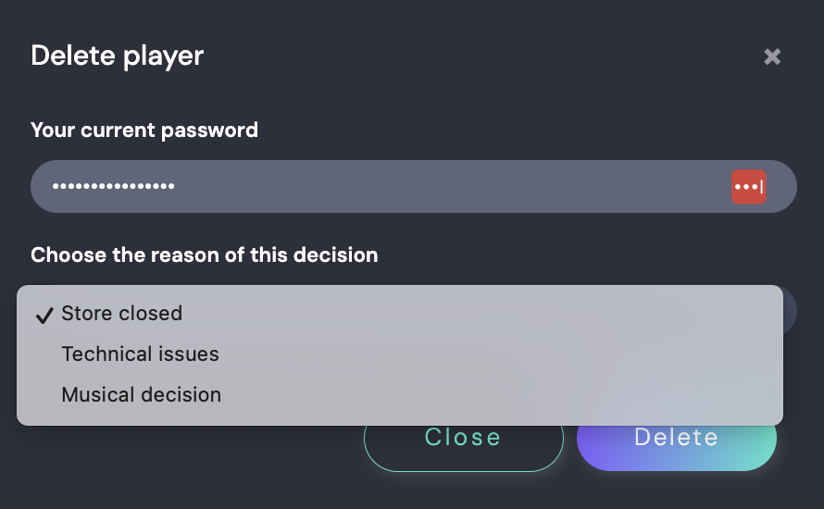Click the Choose the reason label

204,254
